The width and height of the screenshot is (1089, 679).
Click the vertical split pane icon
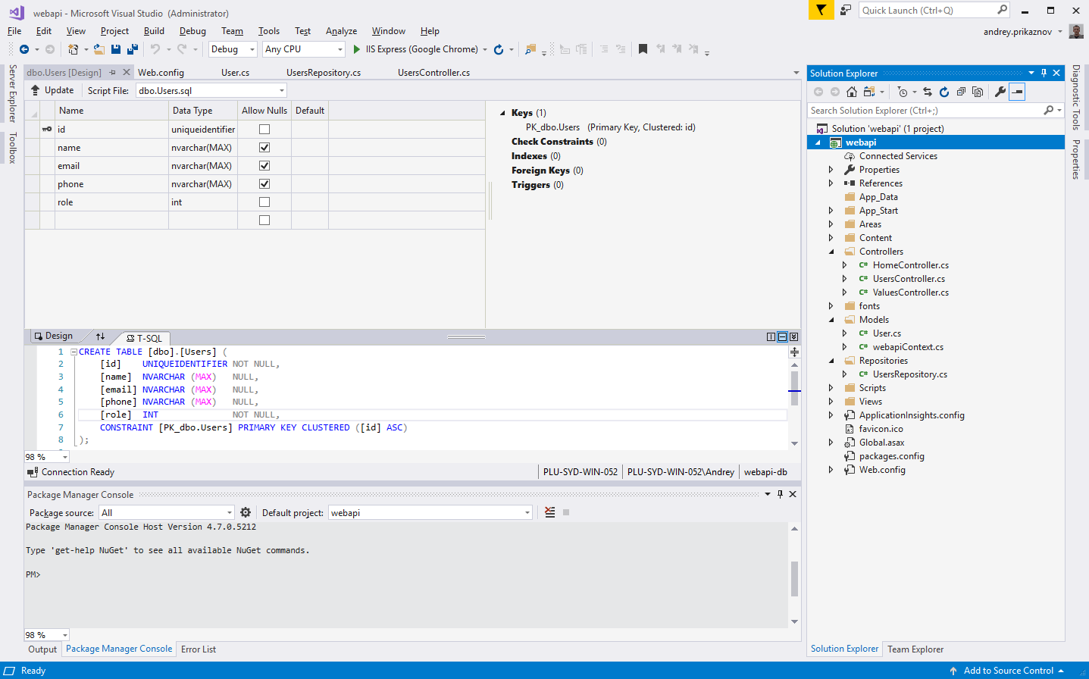pos(771,336)
